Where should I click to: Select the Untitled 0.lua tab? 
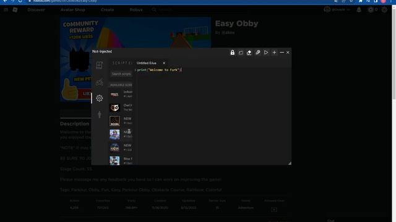(147, 63)
